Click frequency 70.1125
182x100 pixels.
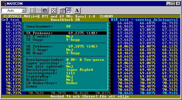point(170,80)
